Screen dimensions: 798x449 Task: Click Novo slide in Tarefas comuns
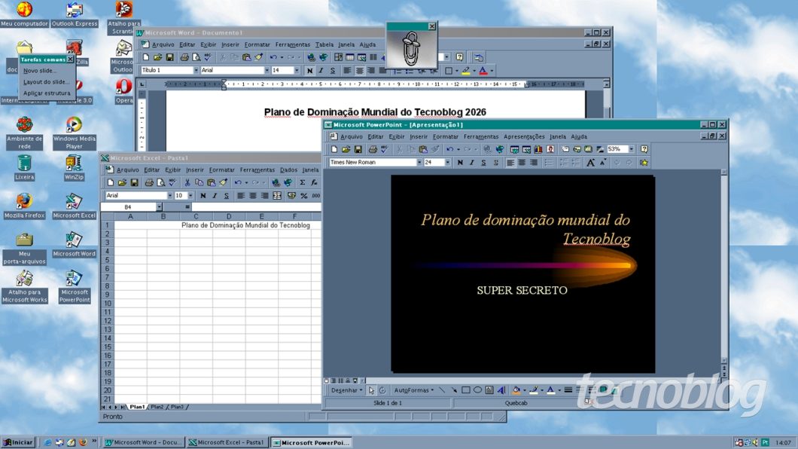40,71
